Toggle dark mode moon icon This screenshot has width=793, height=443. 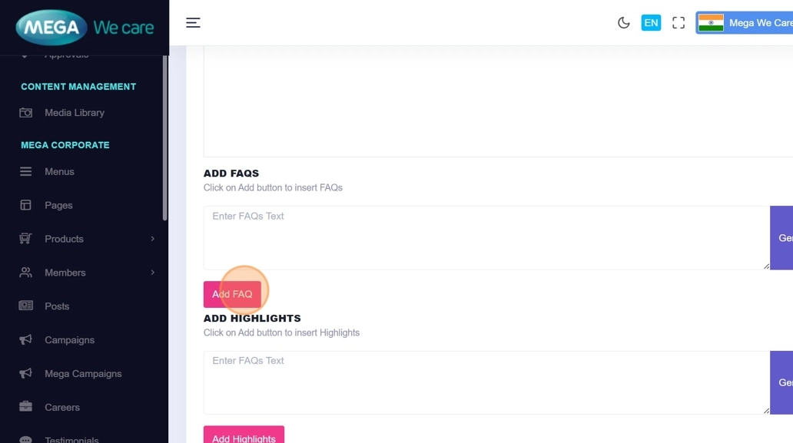(624, 23)
